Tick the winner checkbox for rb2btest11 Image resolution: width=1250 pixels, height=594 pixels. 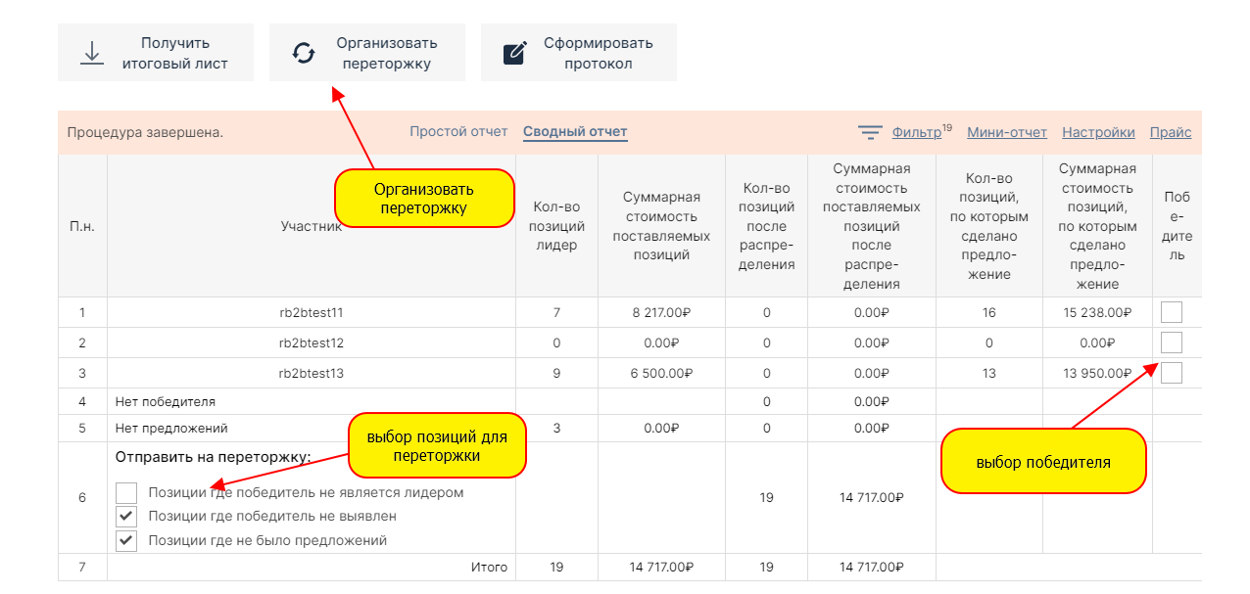[x=1171, y=312]
